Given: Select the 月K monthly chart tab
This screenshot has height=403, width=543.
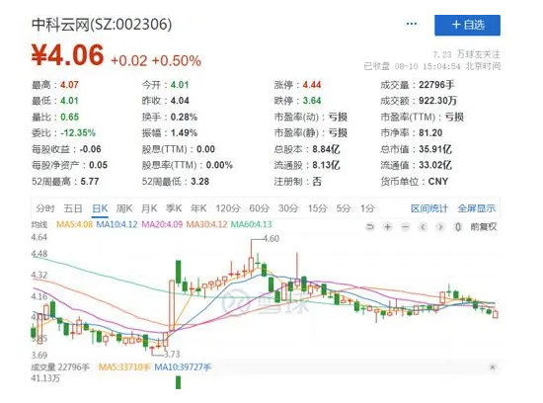Looking at the screenshot, I should point(149,208).
